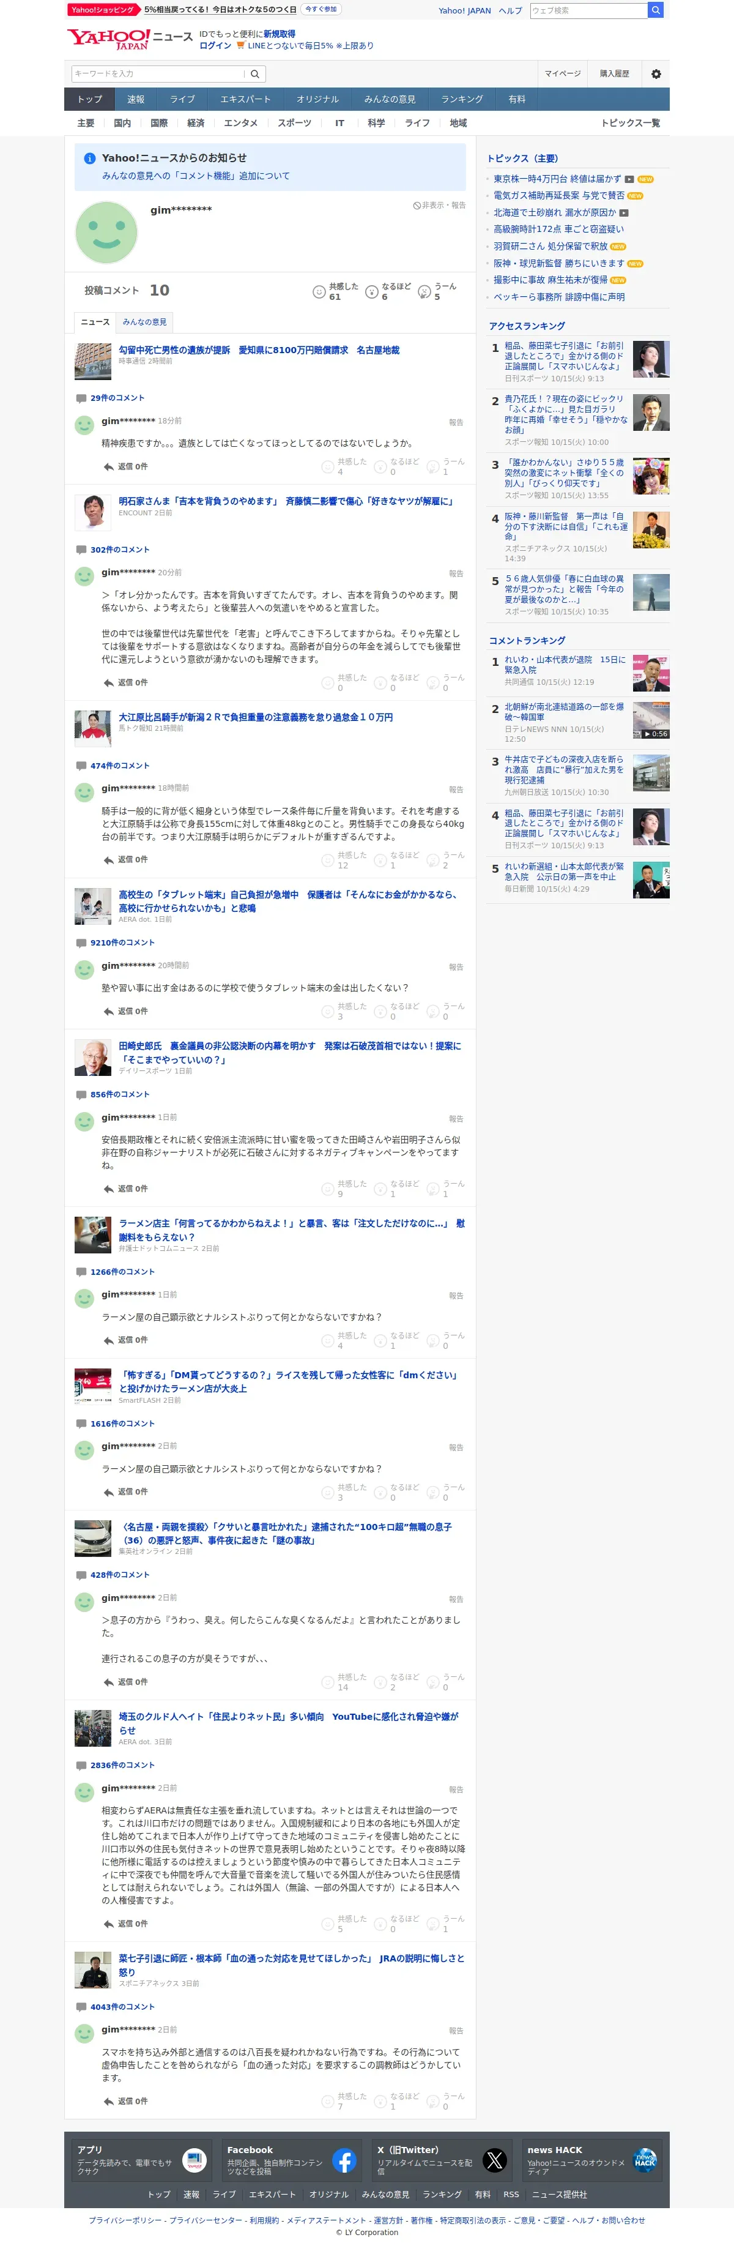Screen dimensions: 734x2251
Task: Select the 有料 tab in the blue navigation bar
Action: click(517, 100)
